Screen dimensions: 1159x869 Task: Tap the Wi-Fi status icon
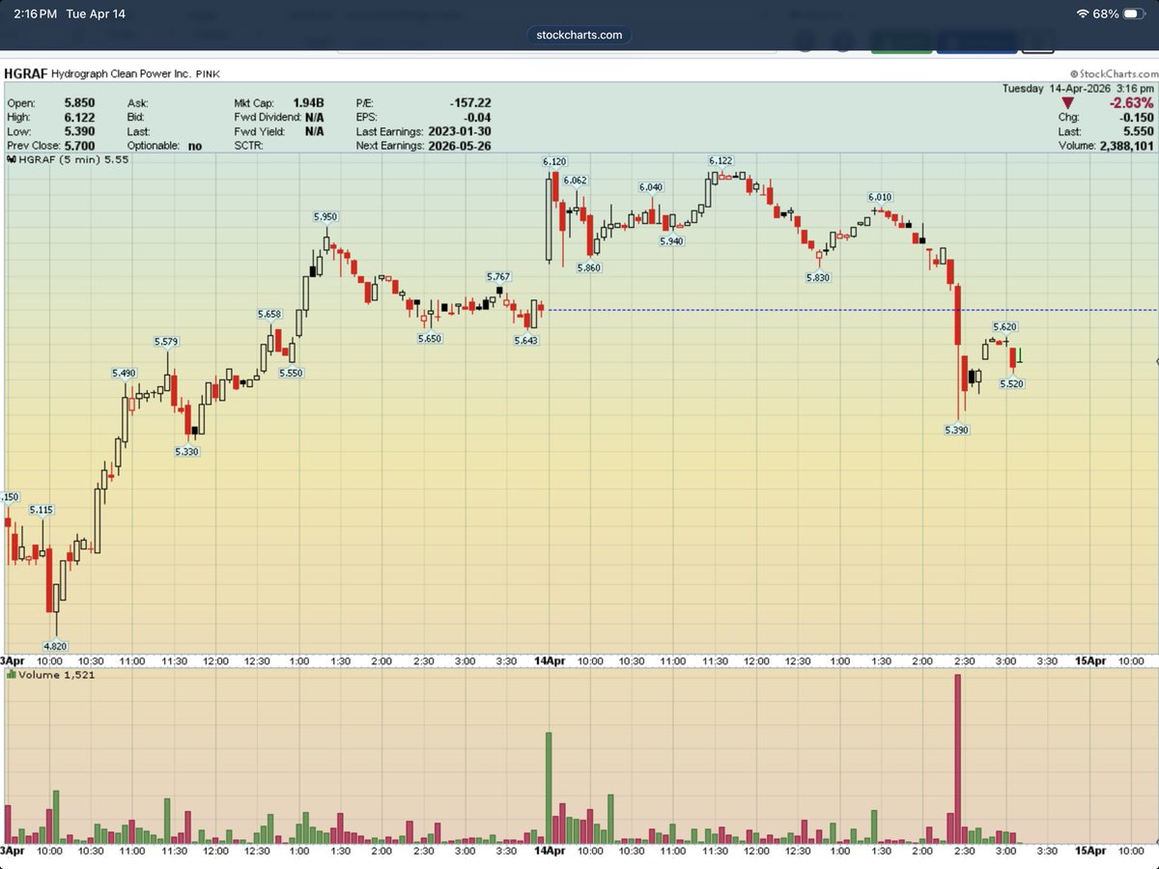tap(1082, 14)
